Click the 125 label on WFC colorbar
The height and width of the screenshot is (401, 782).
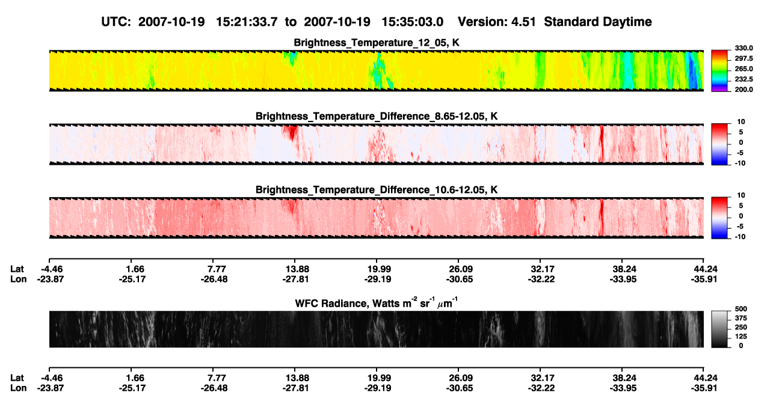pos(741,336)
